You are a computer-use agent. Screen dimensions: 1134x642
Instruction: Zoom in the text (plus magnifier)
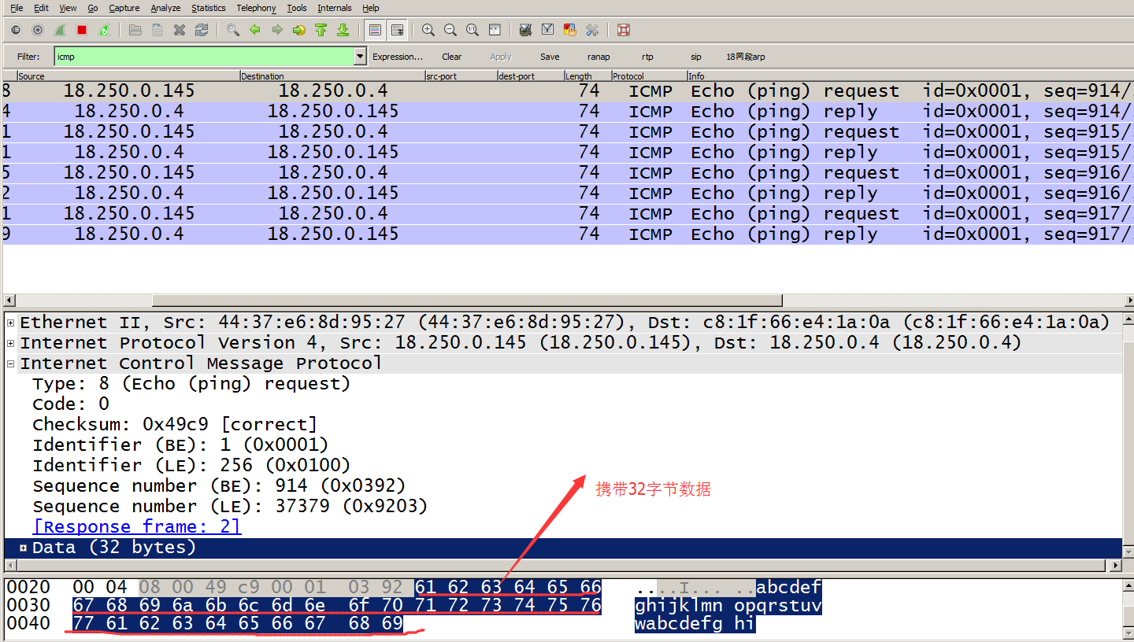(428, 30)
